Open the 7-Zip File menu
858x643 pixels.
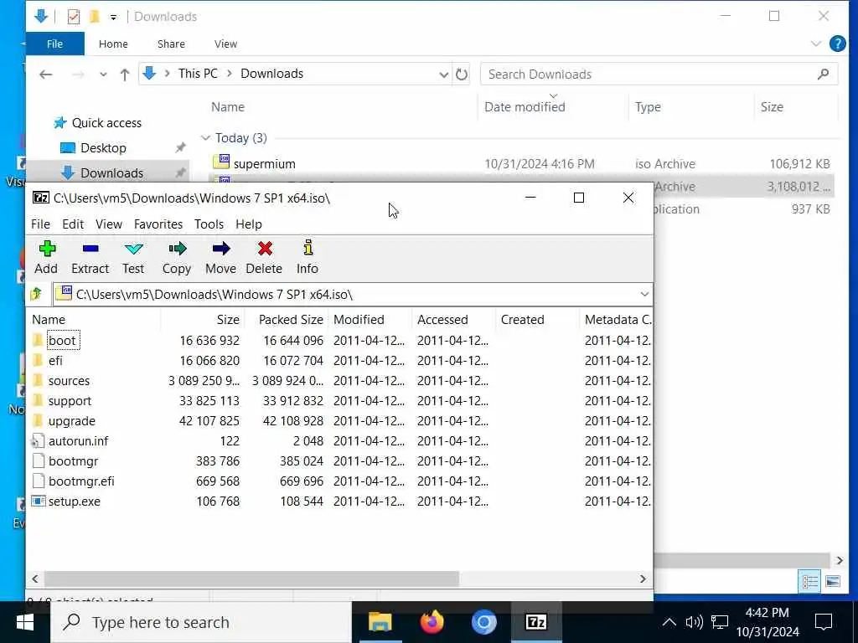40,224
